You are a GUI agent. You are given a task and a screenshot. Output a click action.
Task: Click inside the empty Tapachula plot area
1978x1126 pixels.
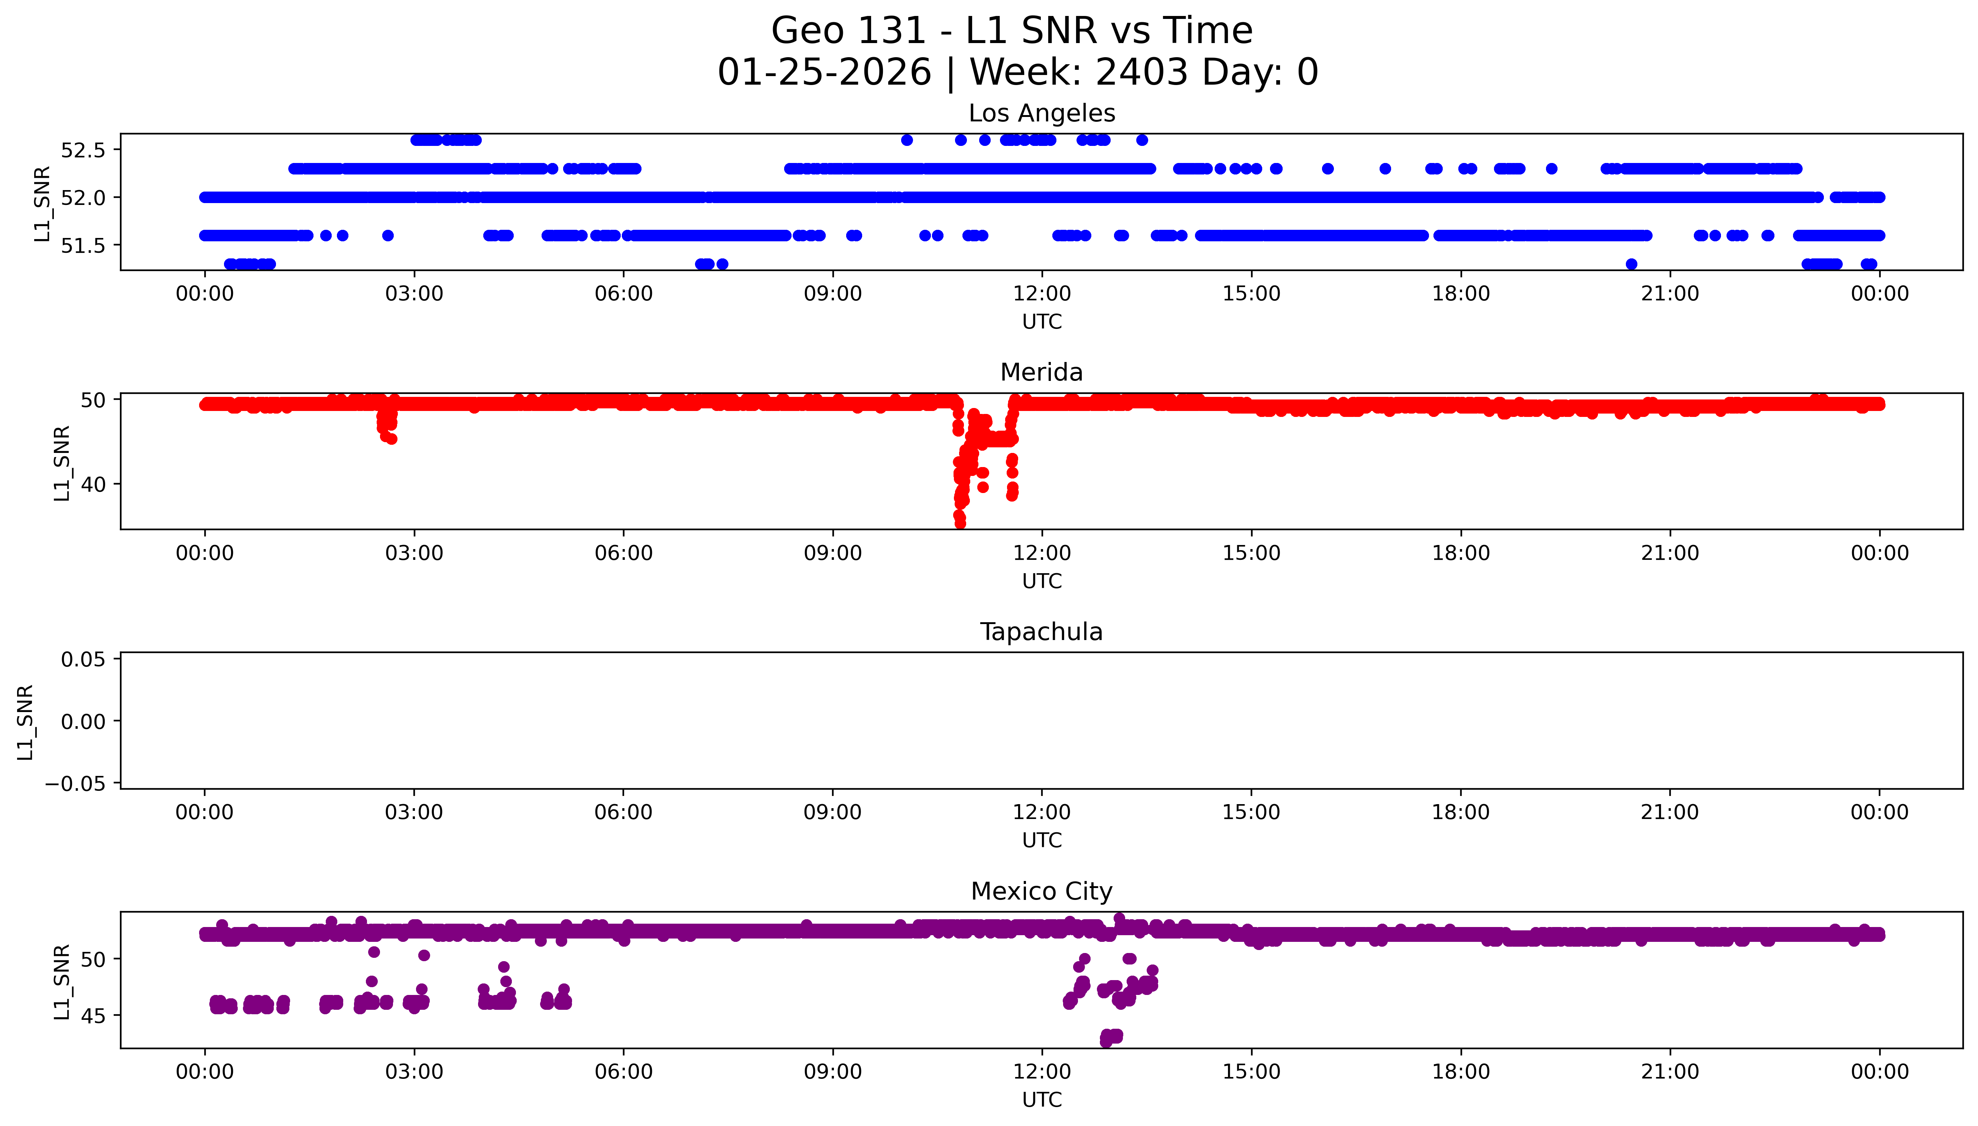click(x=1041, y=721)
